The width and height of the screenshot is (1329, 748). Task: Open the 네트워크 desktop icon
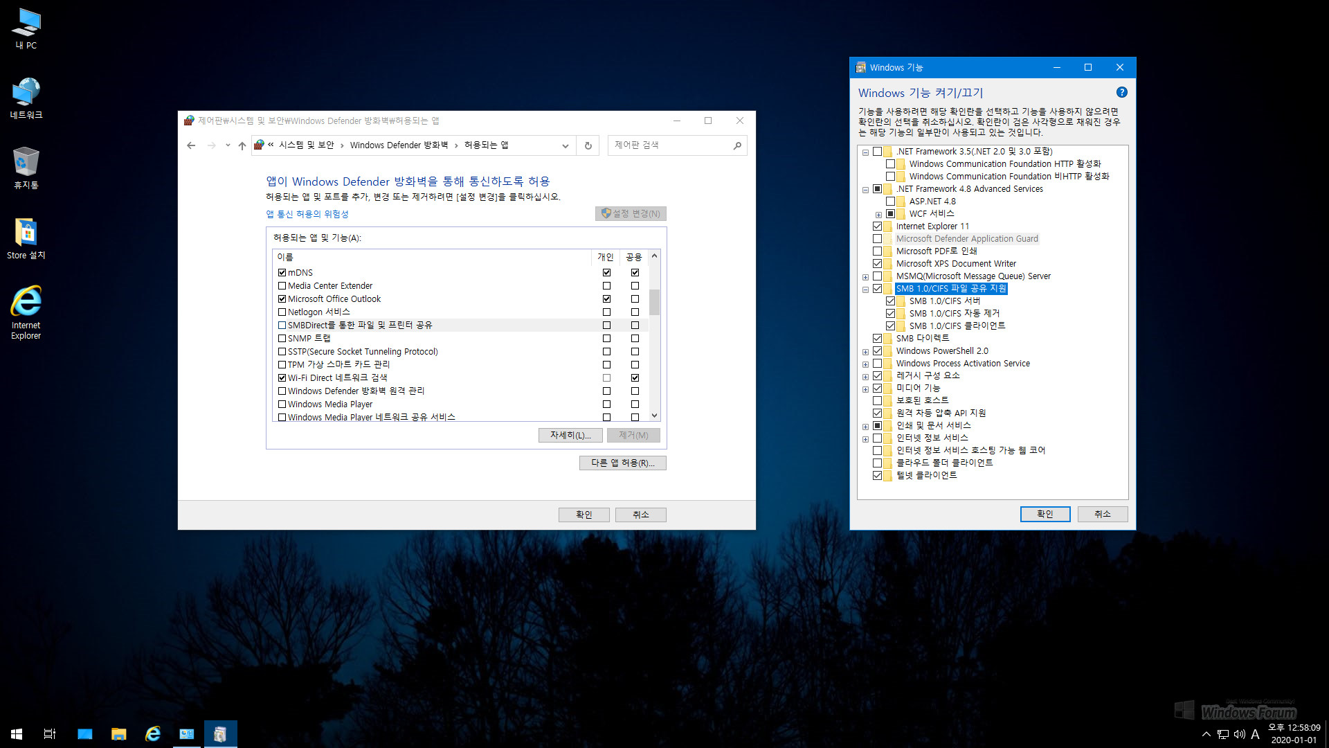[26, 98]
